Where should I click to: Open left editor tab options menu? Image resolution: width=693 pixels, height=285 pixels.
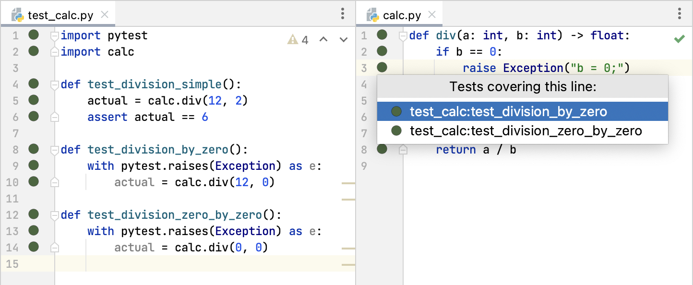tap(343, 13)
